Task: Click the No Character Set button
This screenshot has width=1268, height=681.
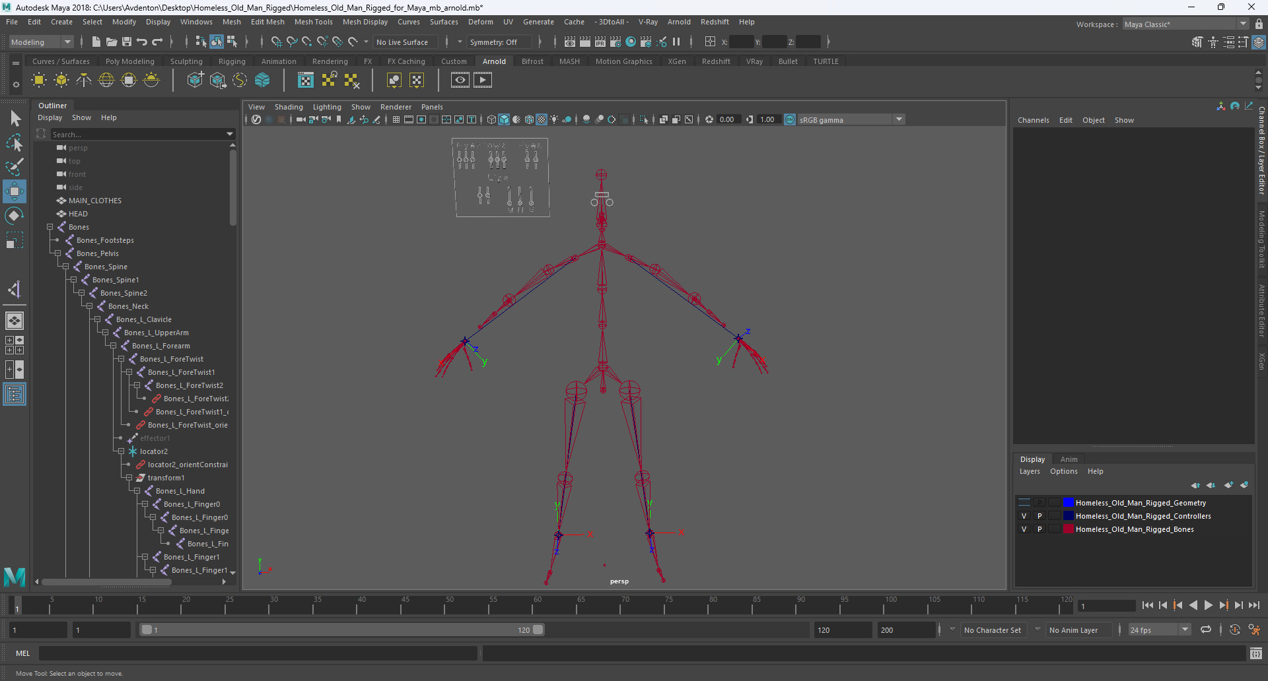Action: [992, 630]
